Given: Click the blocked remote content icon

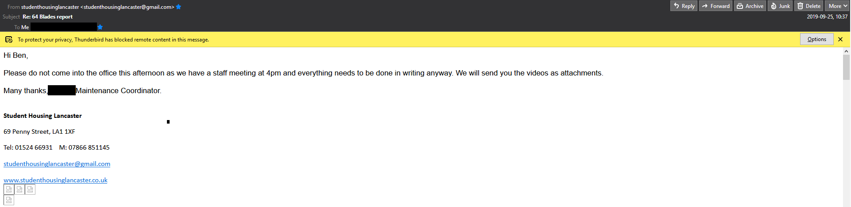Looking at the screenshot, I should tap(9, 40).
